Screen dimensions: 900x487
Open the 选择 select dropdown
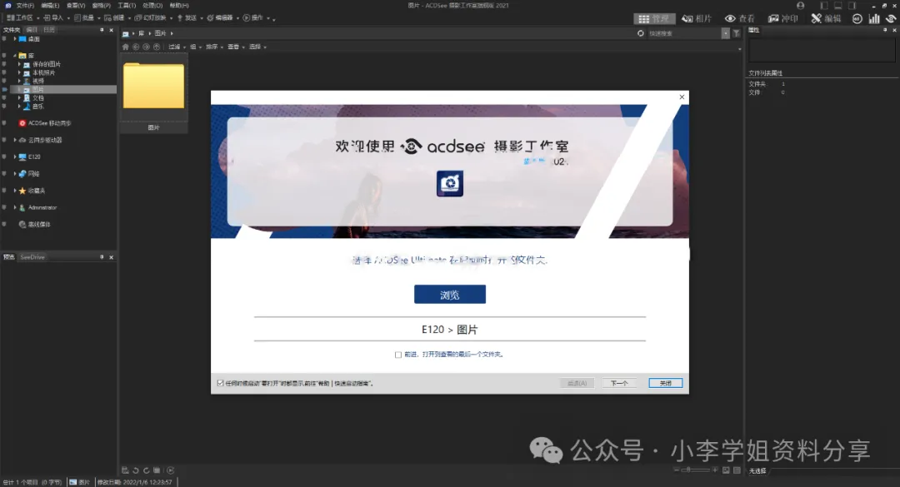click(258, 47)
